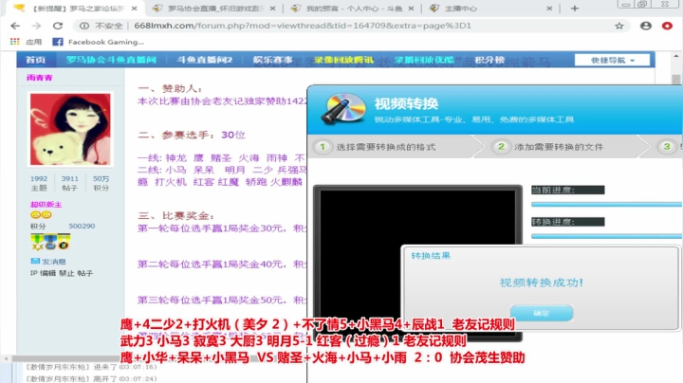683x383 pixels.
Task: Open 积分榜 nav item
Action: click(x=489, y=60)
